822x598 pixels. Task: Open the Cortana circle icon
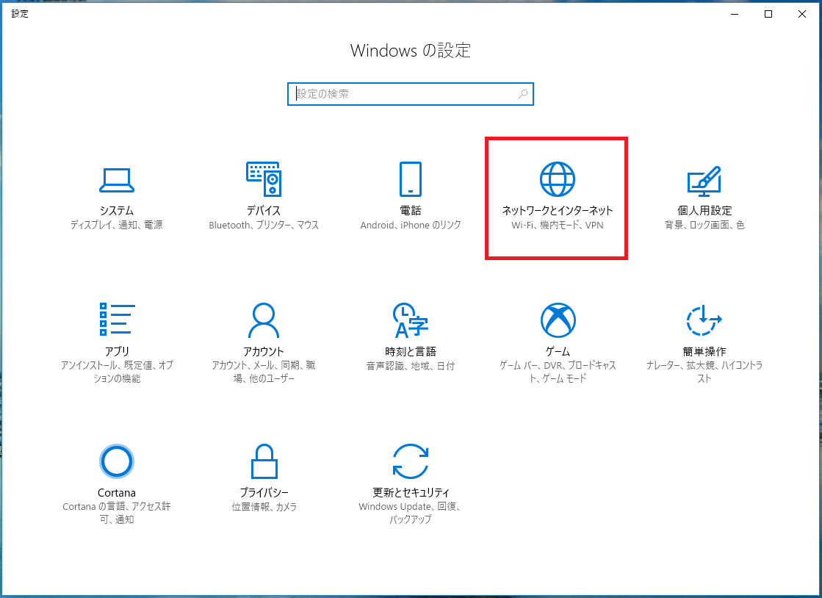[x=116, y=461]
